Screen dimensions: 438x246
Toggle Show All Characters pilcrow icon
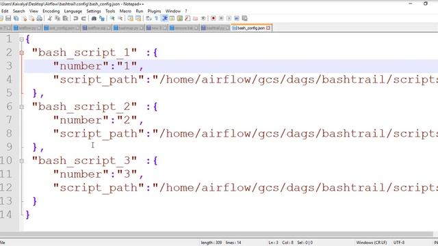157,18
